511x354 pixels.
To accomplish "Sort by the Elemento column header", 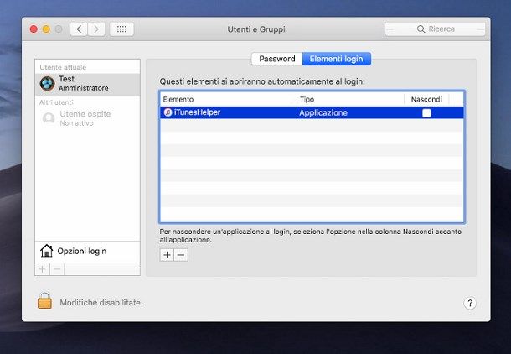I will (x=228, y=99).
